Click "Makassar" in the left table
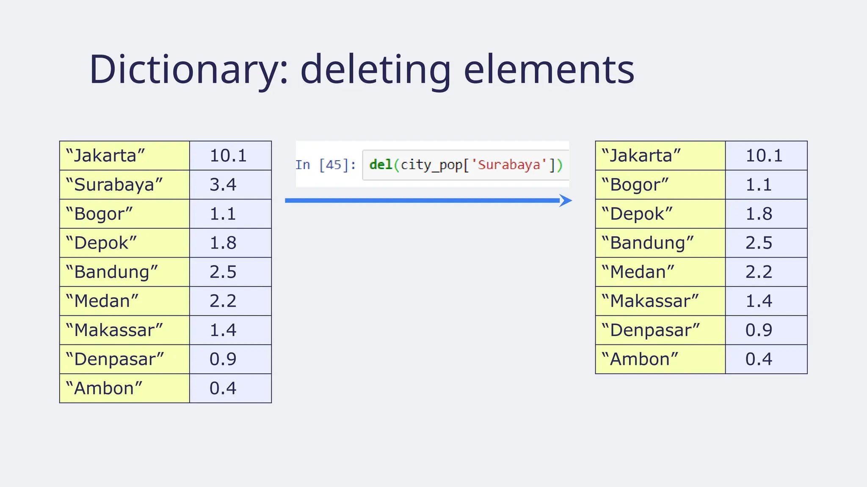The height and width of the screenshot is (487, 867). pyautogui.click(x=124, y=330)
